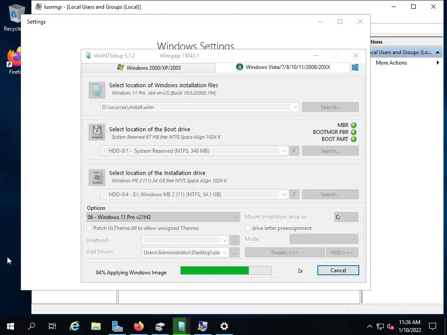Screen dimensions: 447x335
Task: Expand the Boot drive System Reserved dropdown
Action: (284, 151)
